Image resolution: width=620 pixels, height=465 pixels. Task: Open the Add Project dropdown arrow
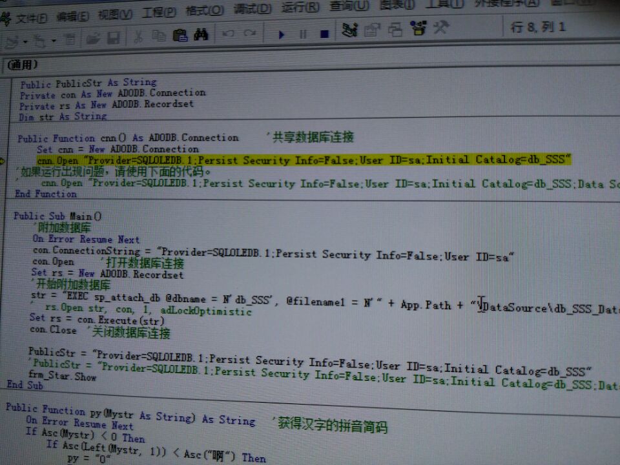[25, 41]
